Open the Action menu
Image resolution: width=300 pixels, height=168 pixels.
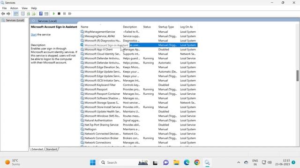(14, 8)
